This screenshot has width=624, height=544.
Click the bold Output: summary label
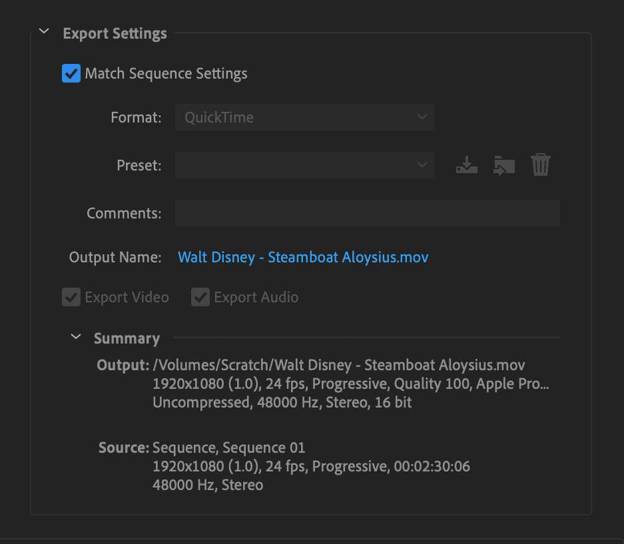[123, 365]
